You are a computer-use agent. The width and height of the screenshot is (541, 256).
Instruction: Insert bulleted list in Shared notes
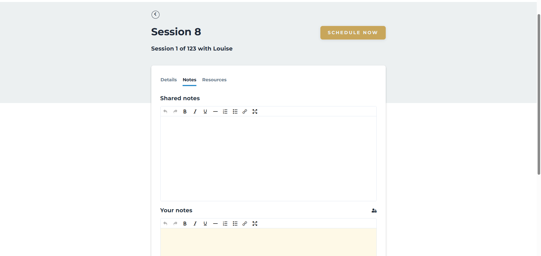click(235, 111)
